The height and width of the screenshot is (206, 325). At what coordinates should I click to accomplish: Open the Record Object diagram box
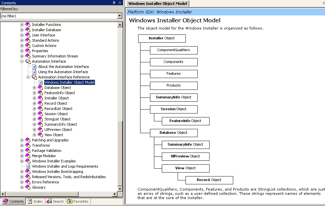[209, 180]
